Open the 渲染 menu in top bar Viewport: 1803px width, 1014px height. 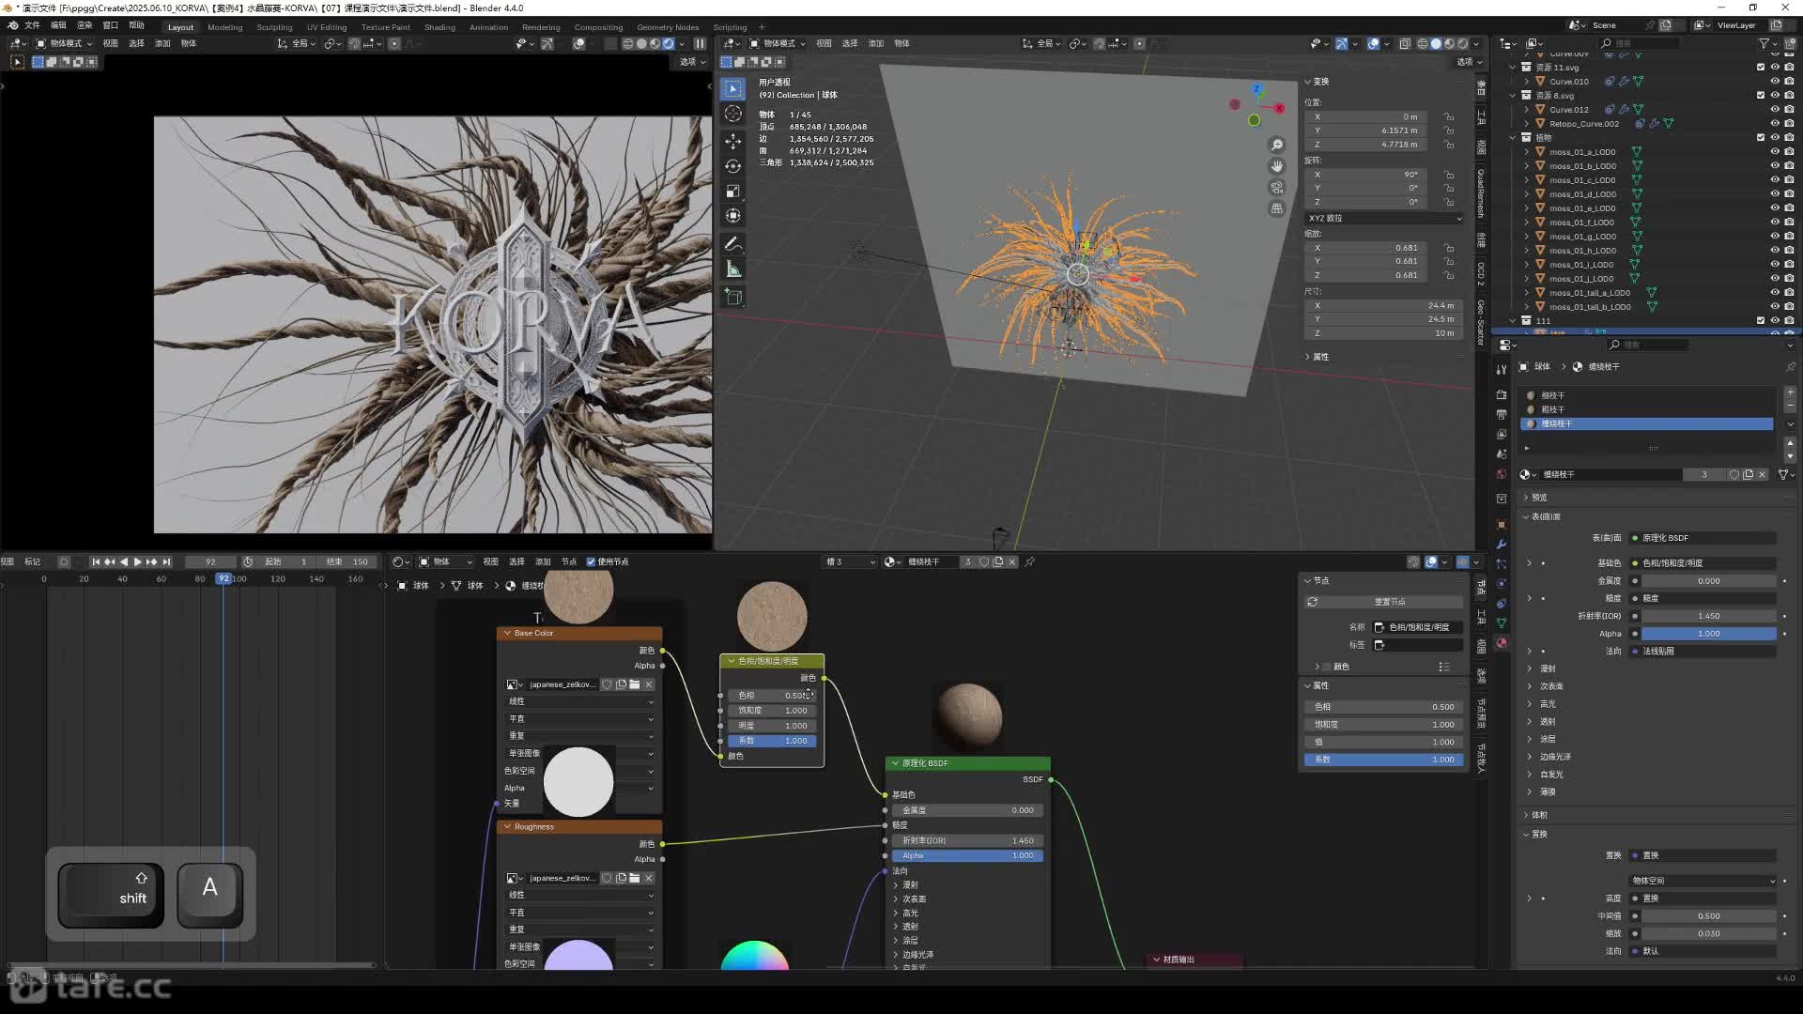click(85, 25)
